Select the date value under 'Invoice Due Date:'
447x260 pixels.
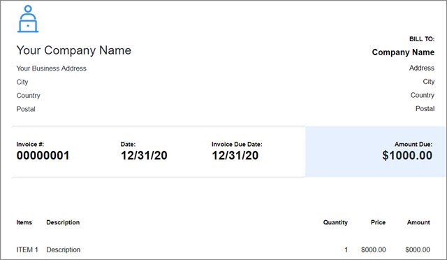pyautogui.click(x=235, y=156)
